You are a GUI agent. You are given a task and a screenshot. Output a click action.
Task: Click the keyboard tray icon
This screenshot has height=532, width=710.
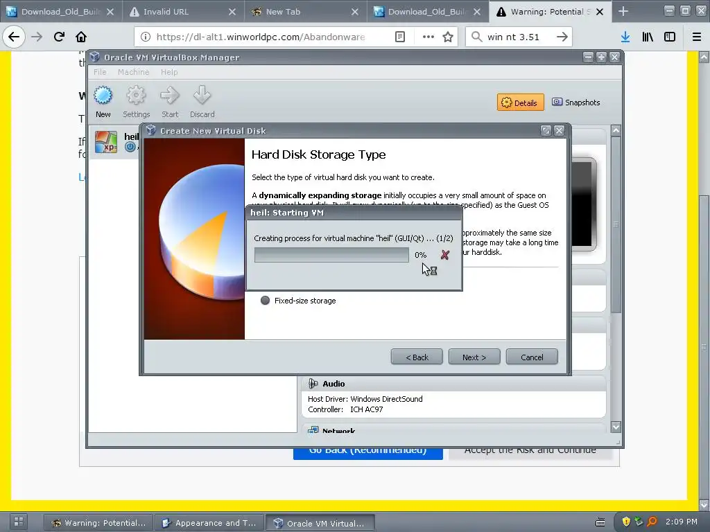click(600, 522)
